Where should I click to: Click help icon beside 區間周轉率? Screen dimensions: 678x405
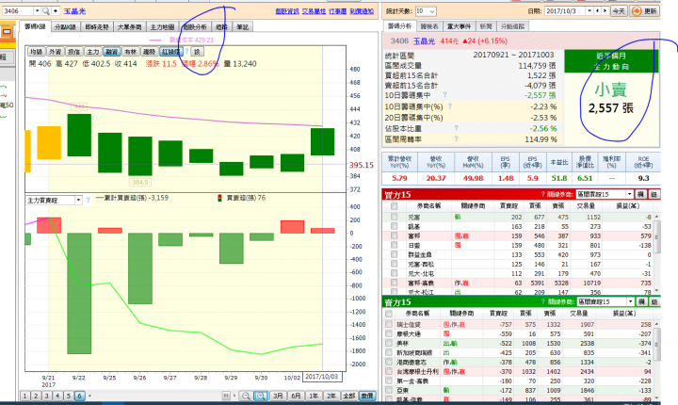456,138
